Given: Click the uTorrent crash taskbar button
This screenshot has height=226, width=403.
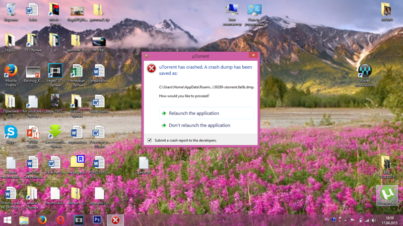Looking at the screenshot, I should click(x=115, y=220).
